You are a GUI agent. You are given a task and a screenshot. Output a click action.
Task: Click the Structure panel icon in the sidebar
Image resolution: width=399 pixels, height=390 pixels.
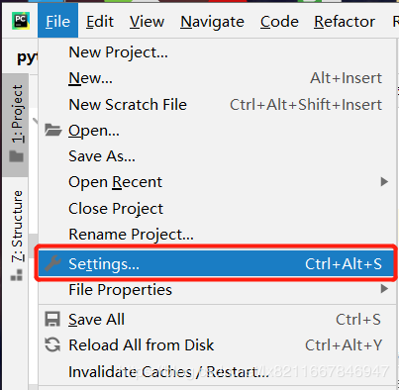(x=17, y=275)
